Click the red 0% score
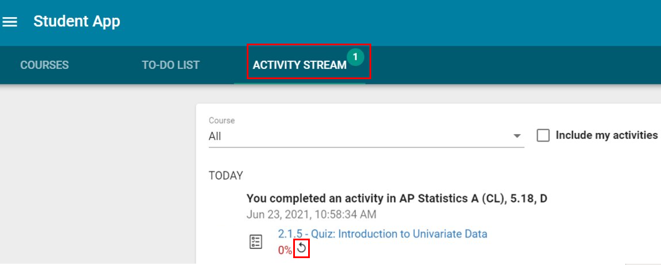 (x=285, y=250)
